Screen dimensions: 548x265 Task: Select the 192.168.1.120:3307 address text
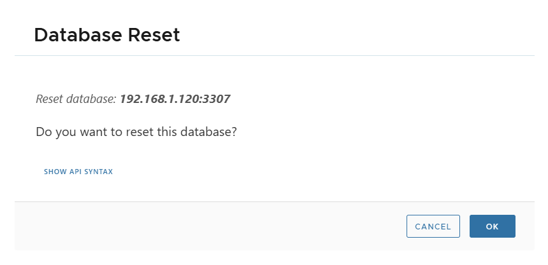pyautogui.click(x=175, y=99)
